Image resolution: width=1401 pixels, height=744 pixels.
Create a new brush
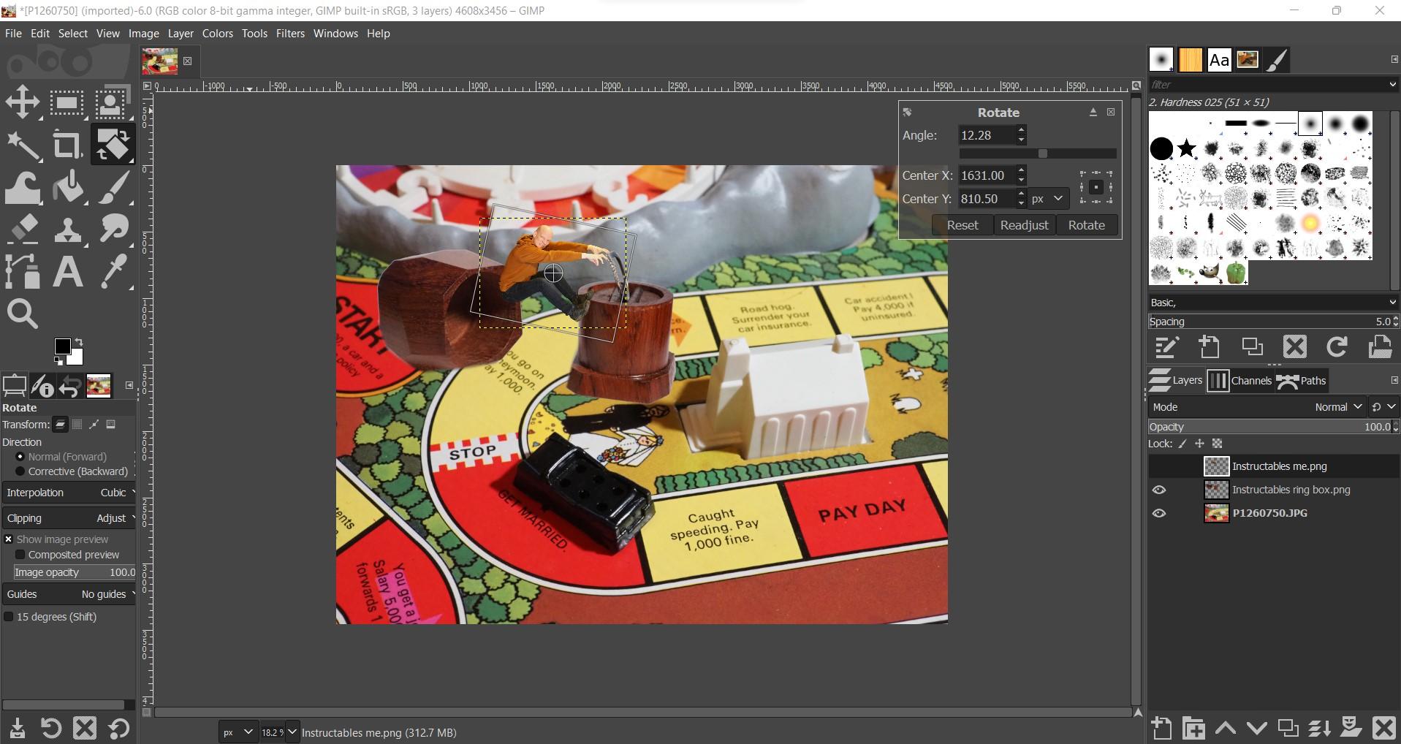click(1209, 346)
